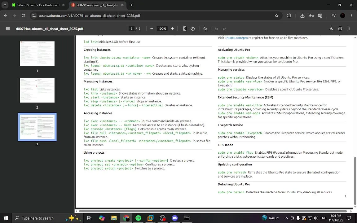Follow the ubuntu.com/pro link
Image resolution: width=357 pixels, height=223 pixels.
(x=236, y=38)
